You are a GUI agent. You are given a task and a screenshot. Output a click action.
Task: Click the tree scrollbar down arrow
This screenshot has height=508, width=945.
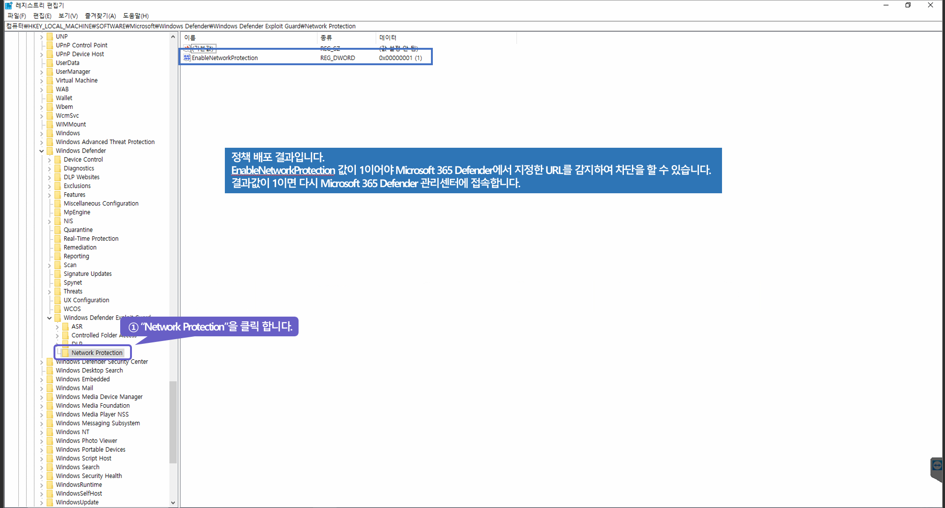[173, 502]
